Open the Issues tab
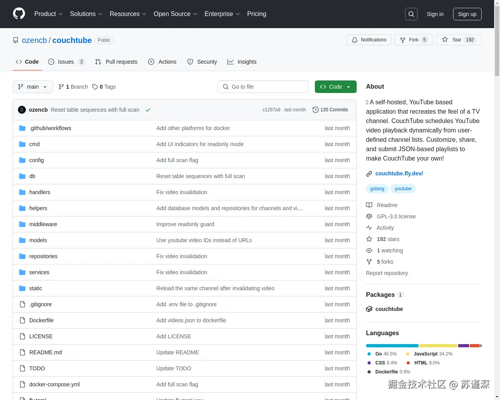 66,62
